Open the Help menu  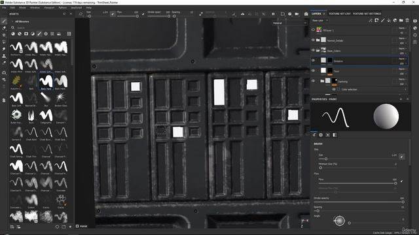pos(89,8)
